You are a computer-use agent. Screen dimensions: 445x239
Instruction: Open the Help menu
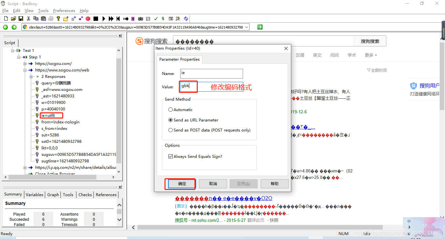click(84, 11)
